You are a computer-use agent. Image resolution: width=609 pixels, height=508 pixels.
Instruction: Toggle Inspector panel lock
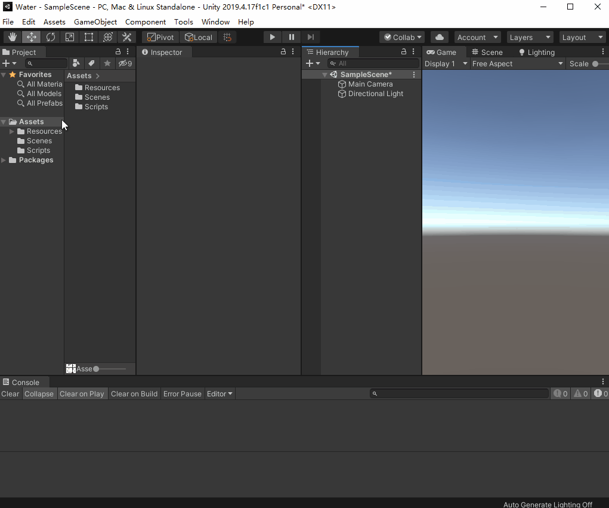283,51
